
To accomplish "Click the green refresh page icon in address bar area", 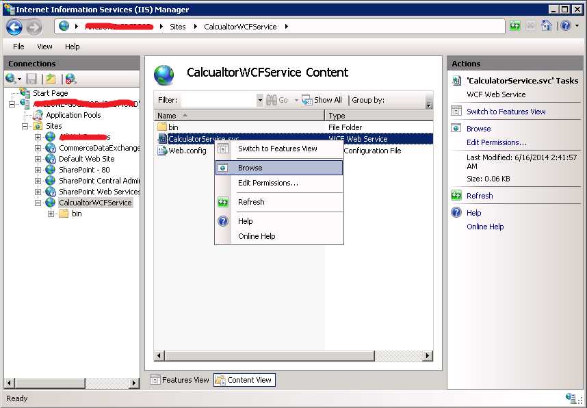I will (x=514, y=26).
